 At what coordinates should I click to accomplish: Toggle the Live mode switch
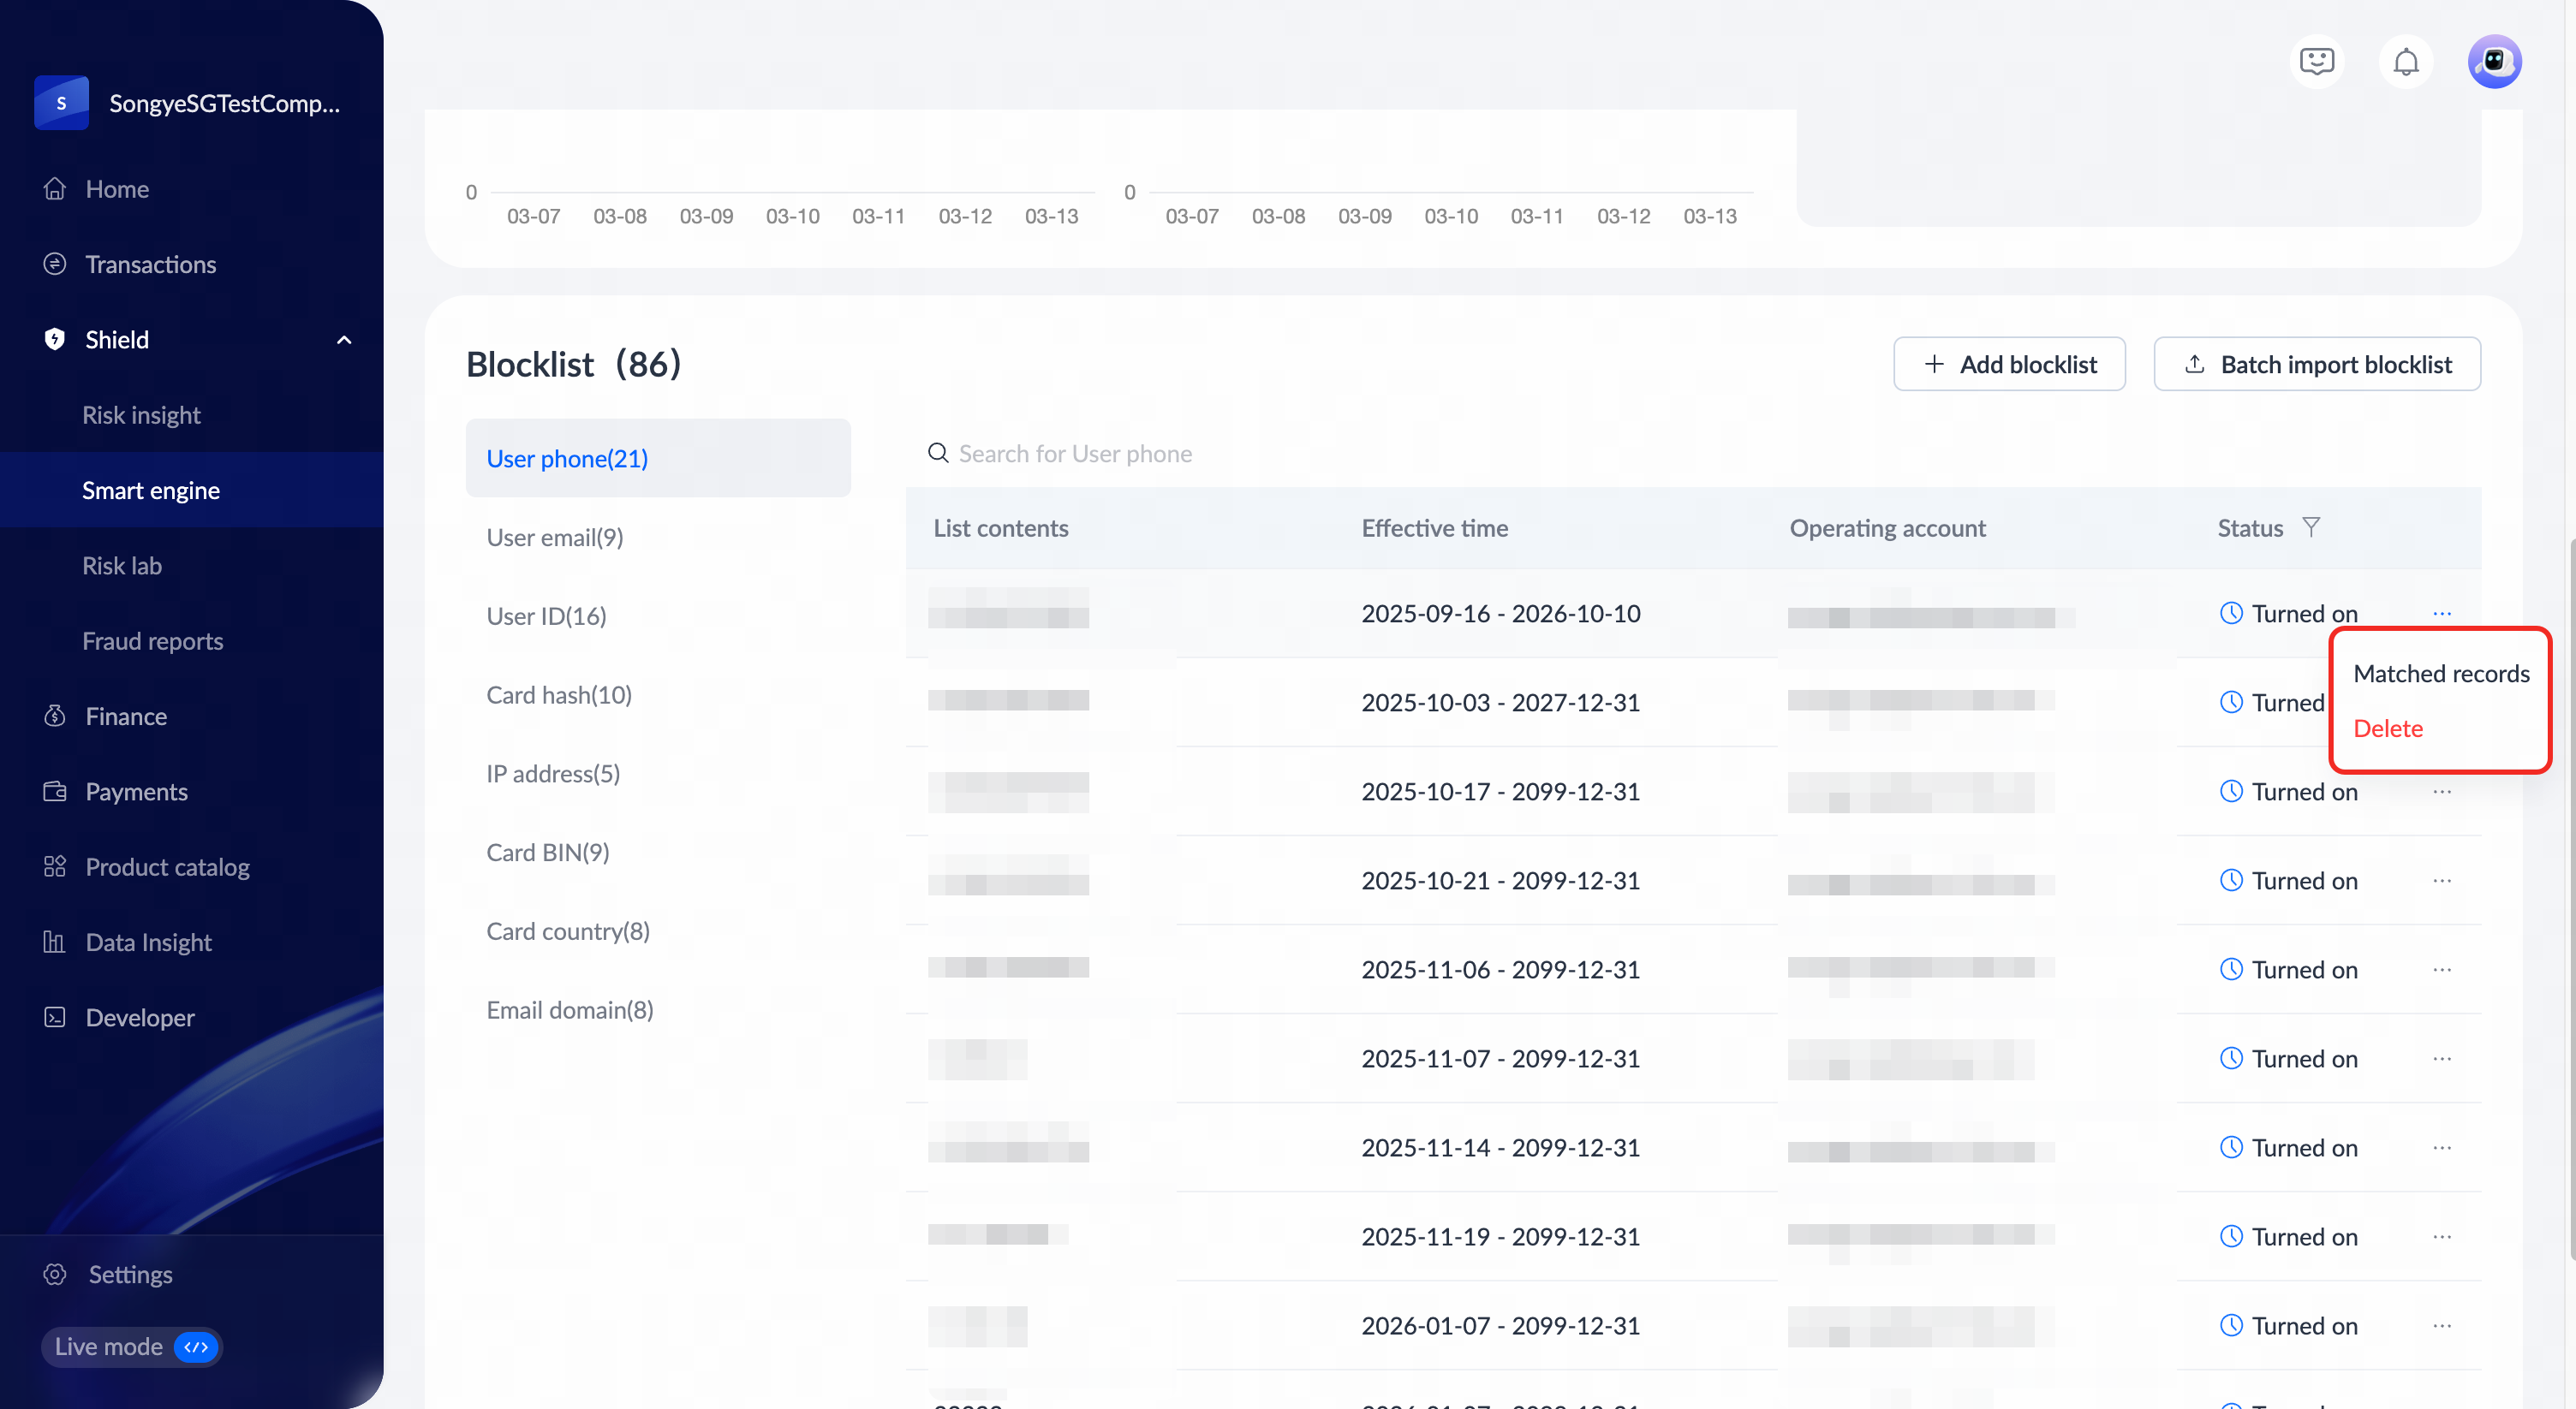196,1347
